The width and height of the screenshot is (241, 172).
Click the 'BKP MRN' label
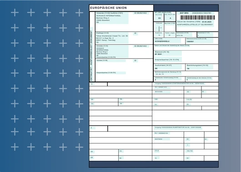pos(184,13)
